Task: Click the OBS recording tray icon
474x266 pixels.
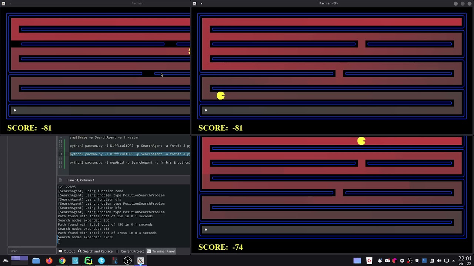Action: 410,260
